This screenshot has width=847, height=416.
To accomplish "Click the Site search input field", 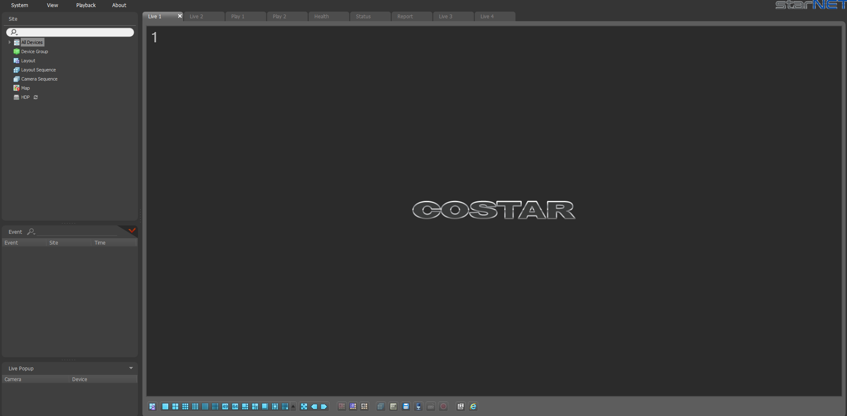I will pyautogui.click(x=70, y=32).
